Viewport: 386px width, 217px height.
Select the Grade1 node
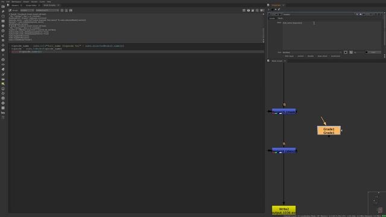pos(329,130)
